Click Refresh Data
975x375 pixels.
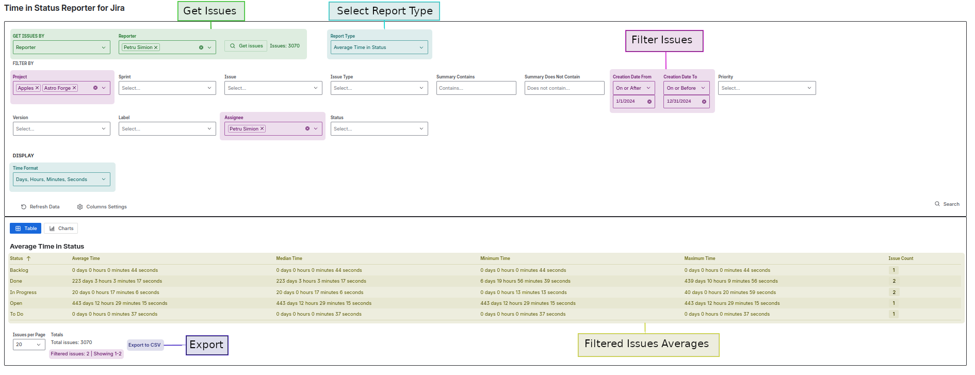coord(40,207)
